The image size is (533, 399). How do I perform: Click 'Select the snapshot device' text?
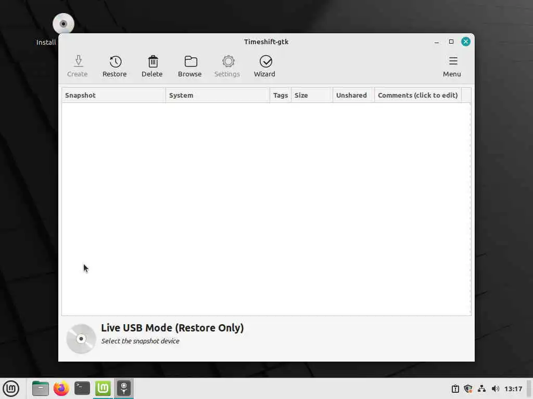140,341
